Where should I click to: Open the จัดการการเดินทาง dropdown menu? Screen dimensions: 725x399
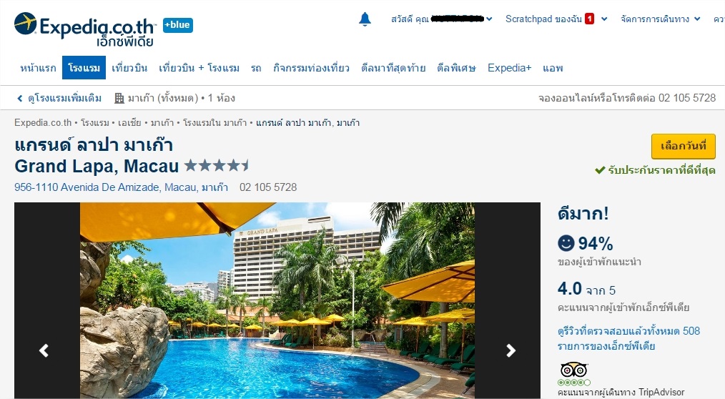pyautogui.click(x=660, y=19)
